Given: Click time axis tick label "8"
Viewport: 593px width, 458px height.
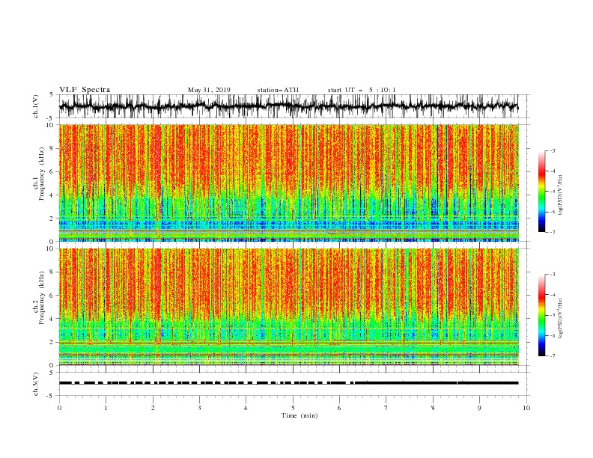Looking at the screenshot, I should pos(433,408).
